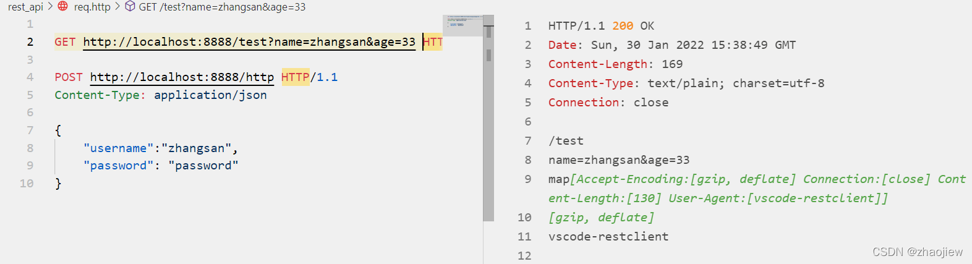
Task: Click the closing brace on line 10
Action: click(x=58, y=184)
